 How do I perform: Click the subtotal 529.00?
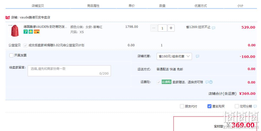pyautogui.click(x=248, y=27)
